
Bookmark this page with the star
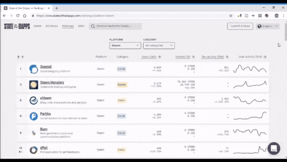click(231, 16)
